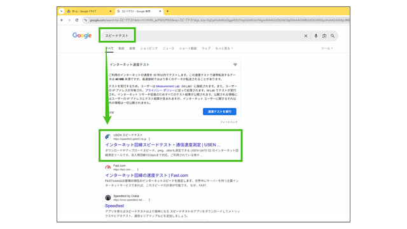Viewport: 407px width, 229px height.
Task: Reload the page with the refresh icon
Action: click(x=77, y=20)
